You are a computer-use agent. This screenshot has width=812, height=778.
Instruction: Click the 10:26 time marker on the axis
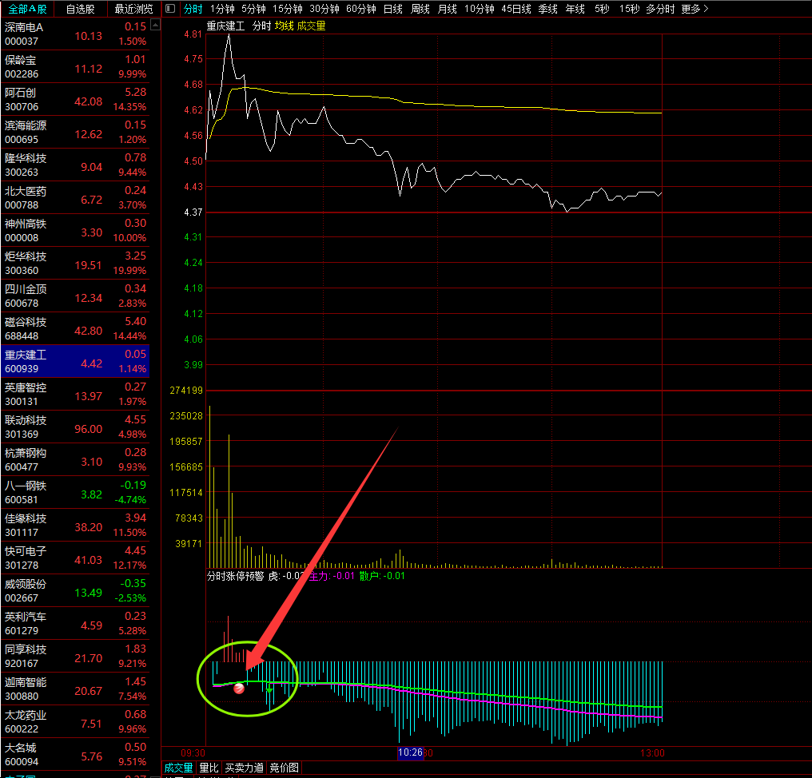[410, 752]
